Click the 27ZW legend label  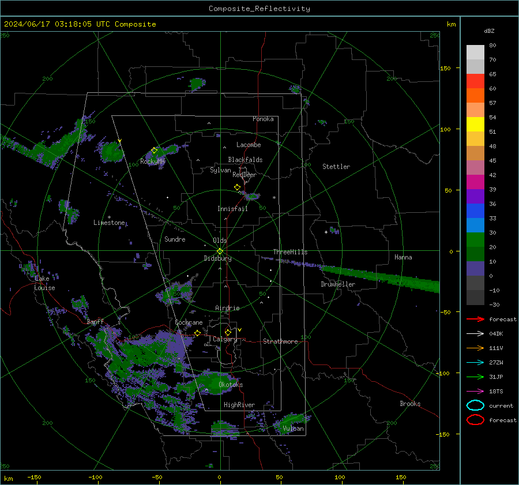point(496,363)
